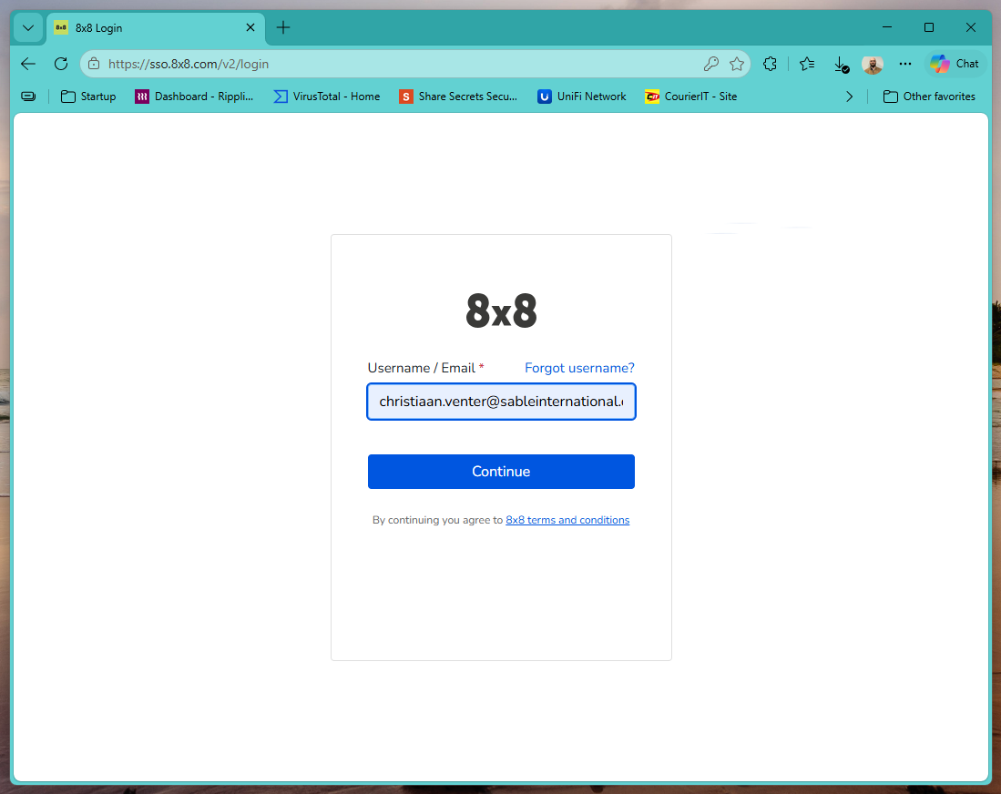
Task: Open Dashboard - Rippling bookmark
Action: point(194,97)
